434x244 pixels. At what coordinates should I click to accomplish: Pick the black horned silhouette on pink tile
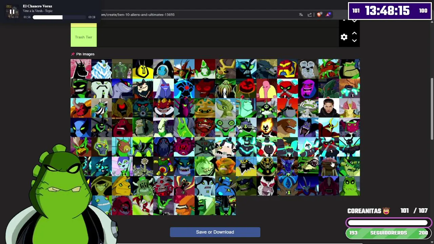click(x=81, y=69)
